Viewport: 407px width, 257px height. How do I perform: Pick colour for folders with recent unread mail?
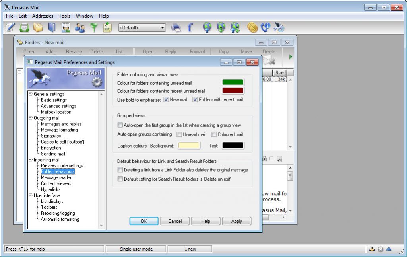[233, 90]
